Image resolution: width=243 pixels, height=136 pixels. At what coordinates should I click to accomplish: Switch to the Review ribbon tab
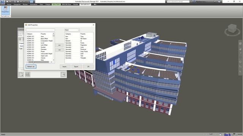(x=25, y=4)
